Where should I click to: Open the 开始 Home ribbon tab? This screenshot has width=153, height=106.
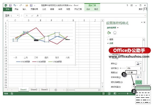pyautogui.click(x=16, y=9)
